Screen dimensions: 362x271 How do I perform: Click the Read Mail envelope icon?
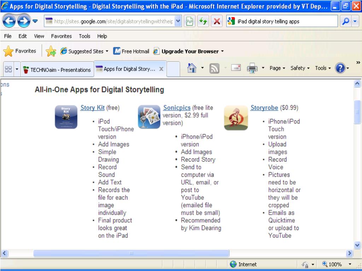click(x=236, y=68)
